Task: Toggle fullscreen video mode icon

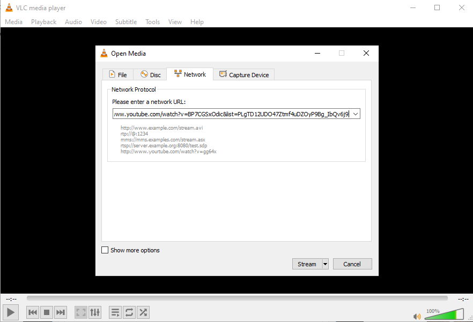Action: tap(81, 312)
